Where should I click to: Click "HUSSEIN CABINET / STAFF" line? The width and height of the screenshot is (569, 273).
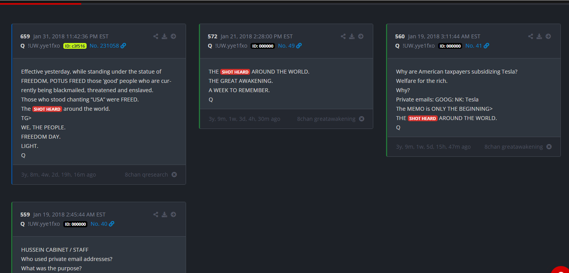click(x=55, y=250)
